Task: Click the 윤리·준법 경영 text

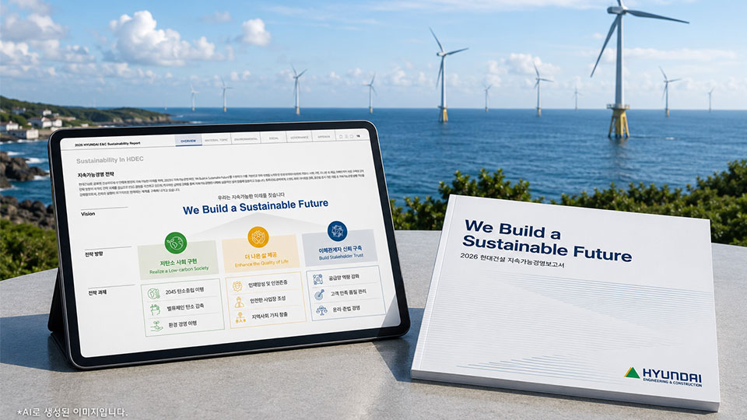Action: [346, 309]
